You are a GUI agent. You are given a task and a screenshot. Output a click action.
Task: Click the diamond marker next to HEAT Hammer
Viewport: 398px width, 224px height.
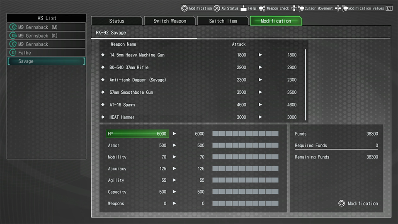point(103,117)
